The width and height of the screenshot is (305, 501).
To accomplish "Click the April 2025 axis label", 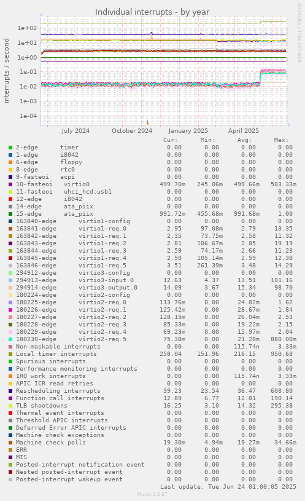I will click(244, 131).
